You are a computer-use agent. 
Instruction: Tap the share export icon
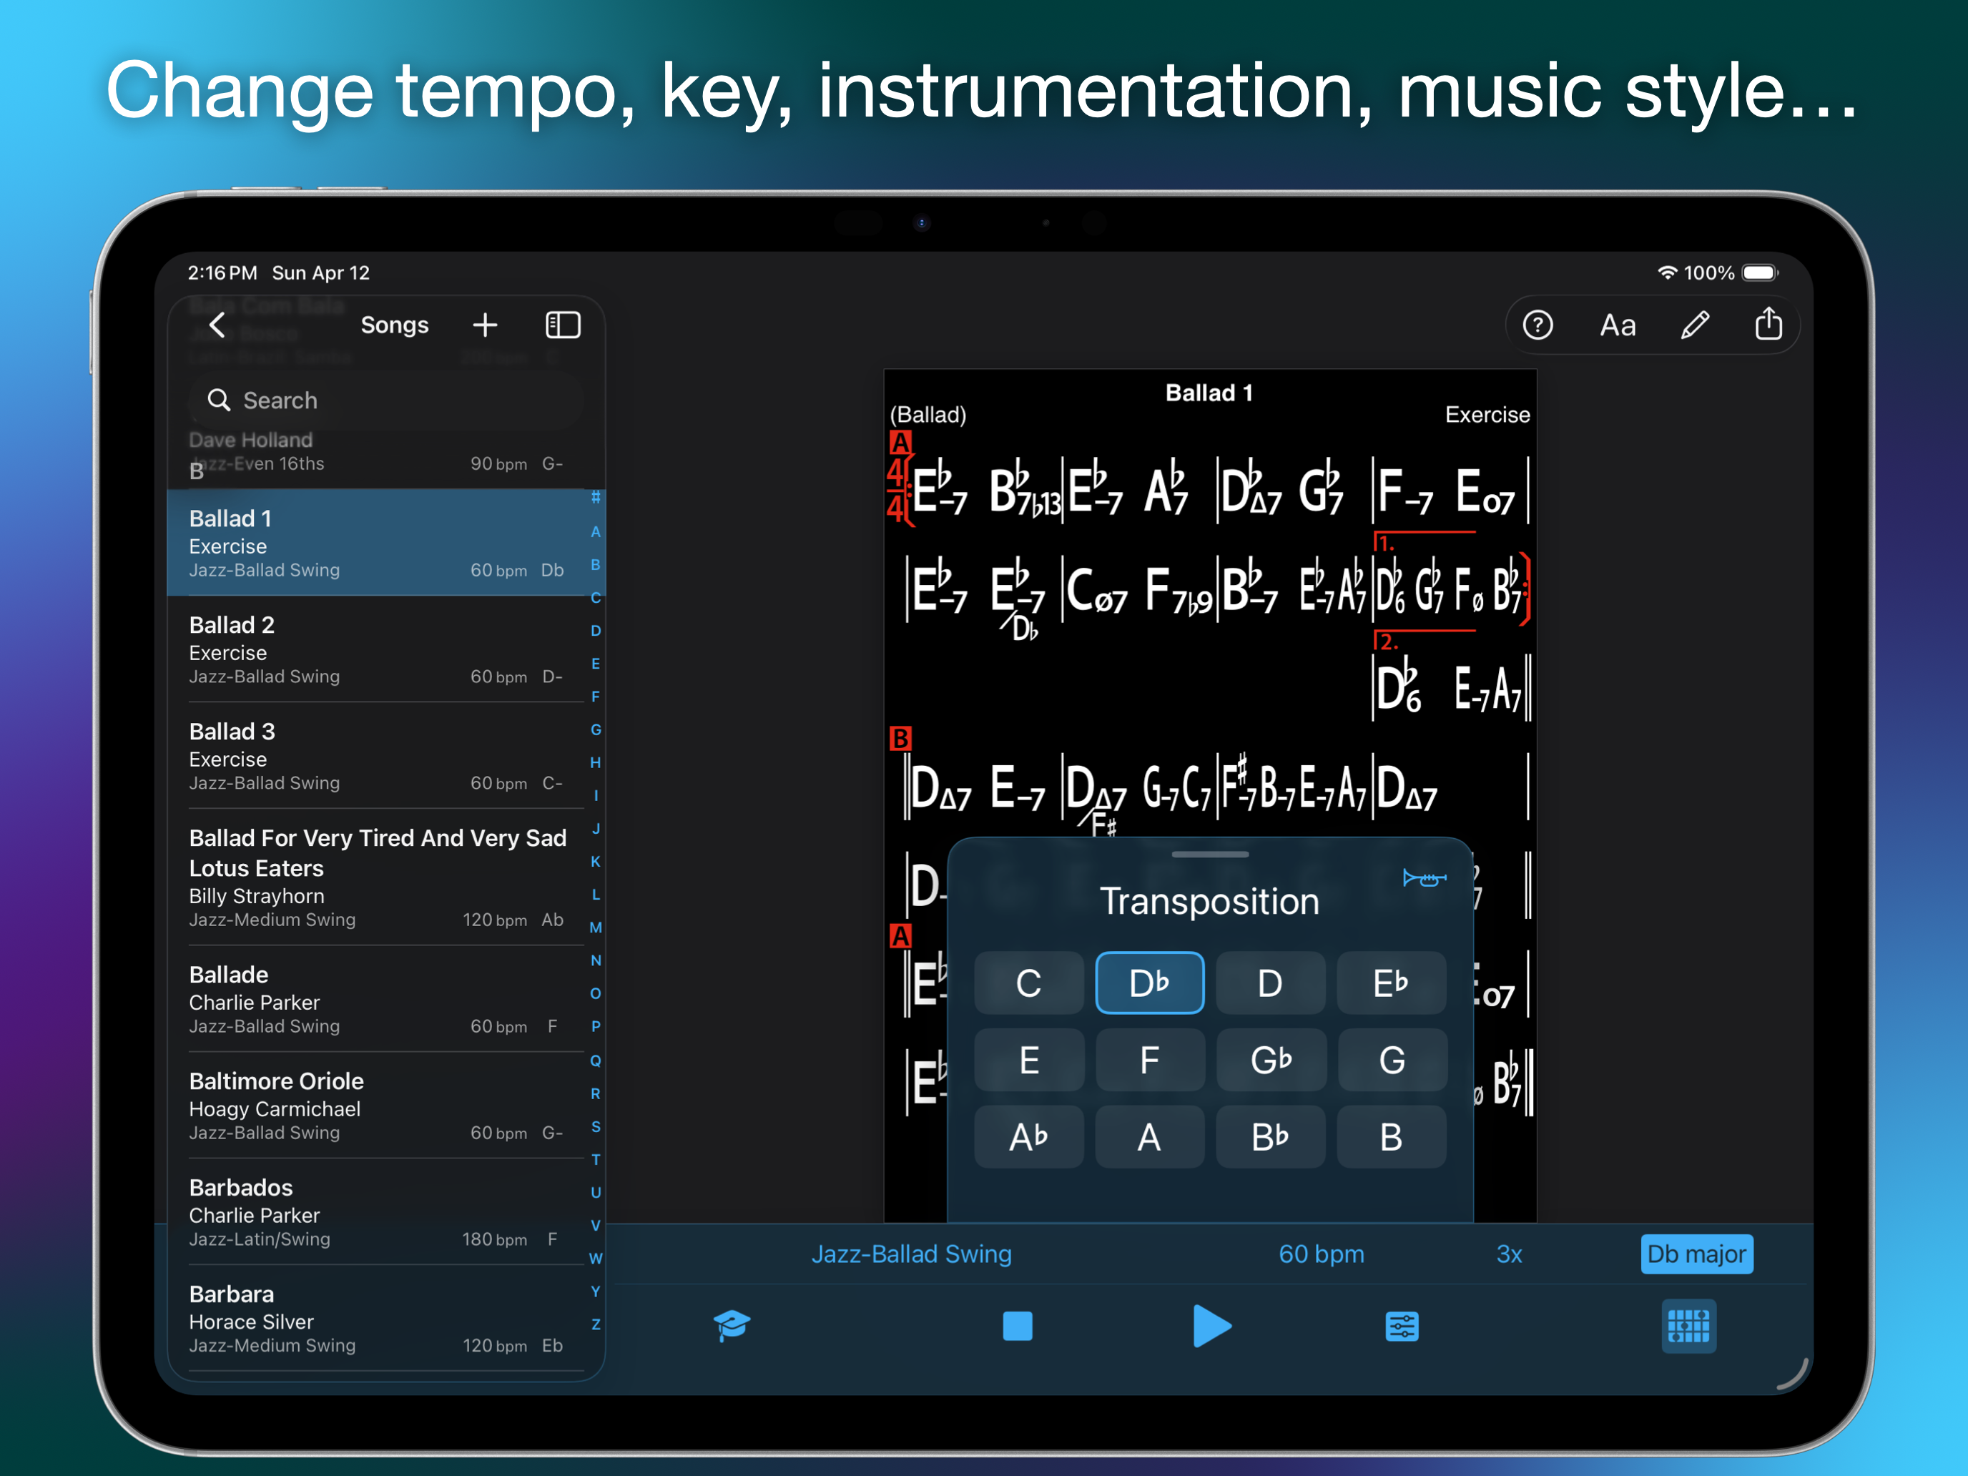click(1768, 325)
